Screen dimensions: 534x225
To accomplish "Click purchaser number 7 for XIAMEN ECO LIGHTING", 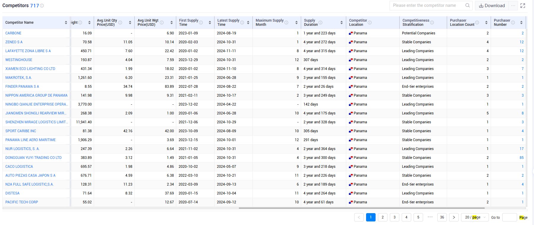I will [523, 69].
